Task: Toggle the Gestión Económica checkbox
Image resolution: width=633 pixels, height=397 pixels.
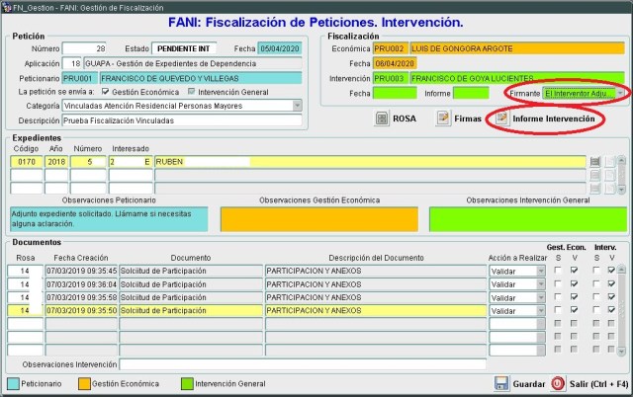Action: (105, 91)
